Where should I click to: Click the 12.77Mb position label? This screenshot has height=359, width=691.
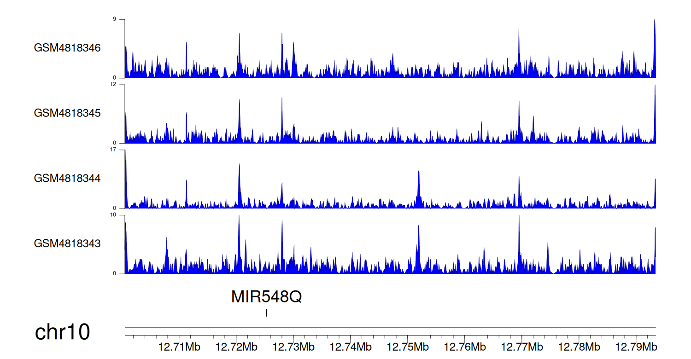(x=522, y=347)
